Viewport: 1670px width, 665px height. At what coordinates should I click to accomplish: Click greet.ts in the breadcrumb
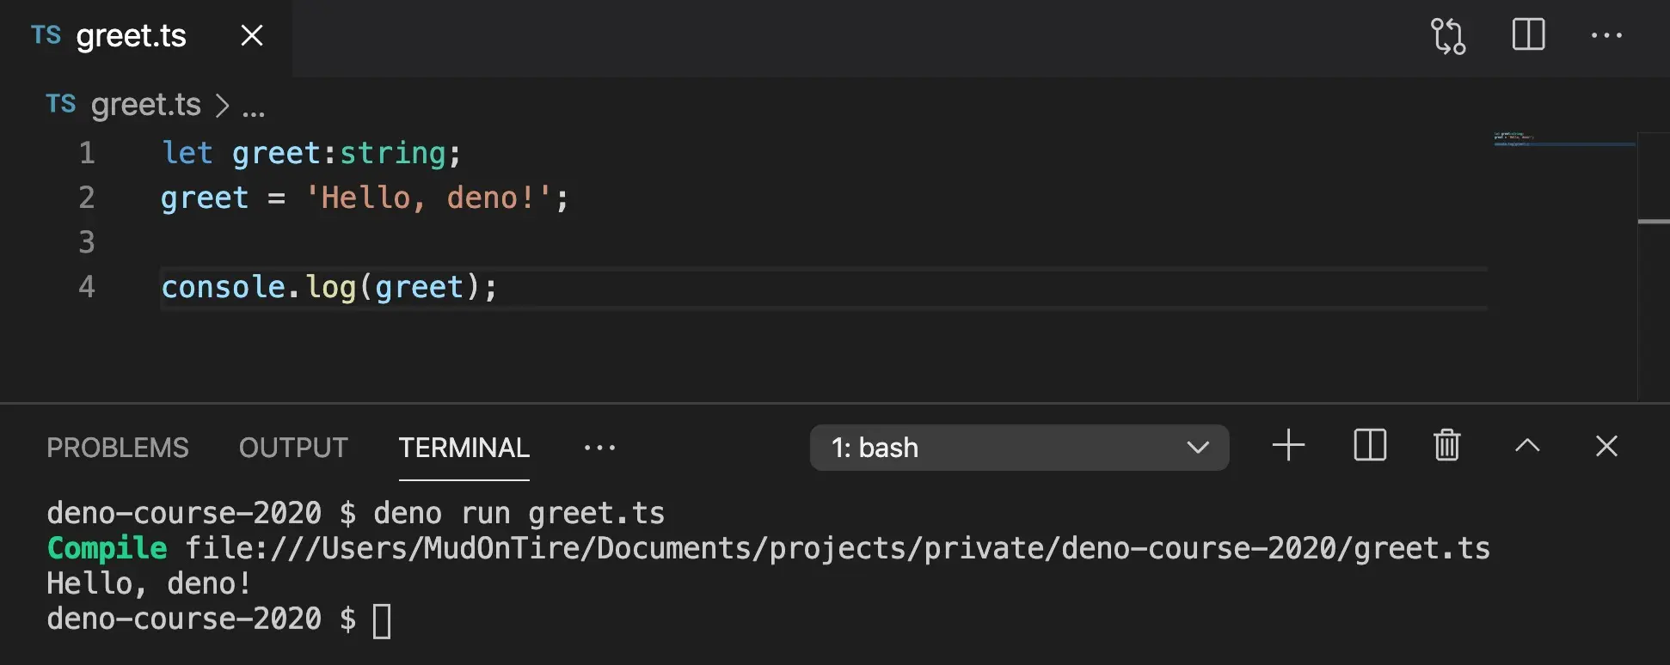(x=145, y=105)
